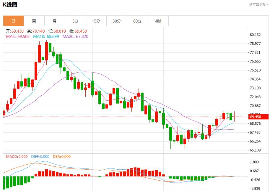
Task: Show the 60分 interval chart
Action: tap(137, 21)
